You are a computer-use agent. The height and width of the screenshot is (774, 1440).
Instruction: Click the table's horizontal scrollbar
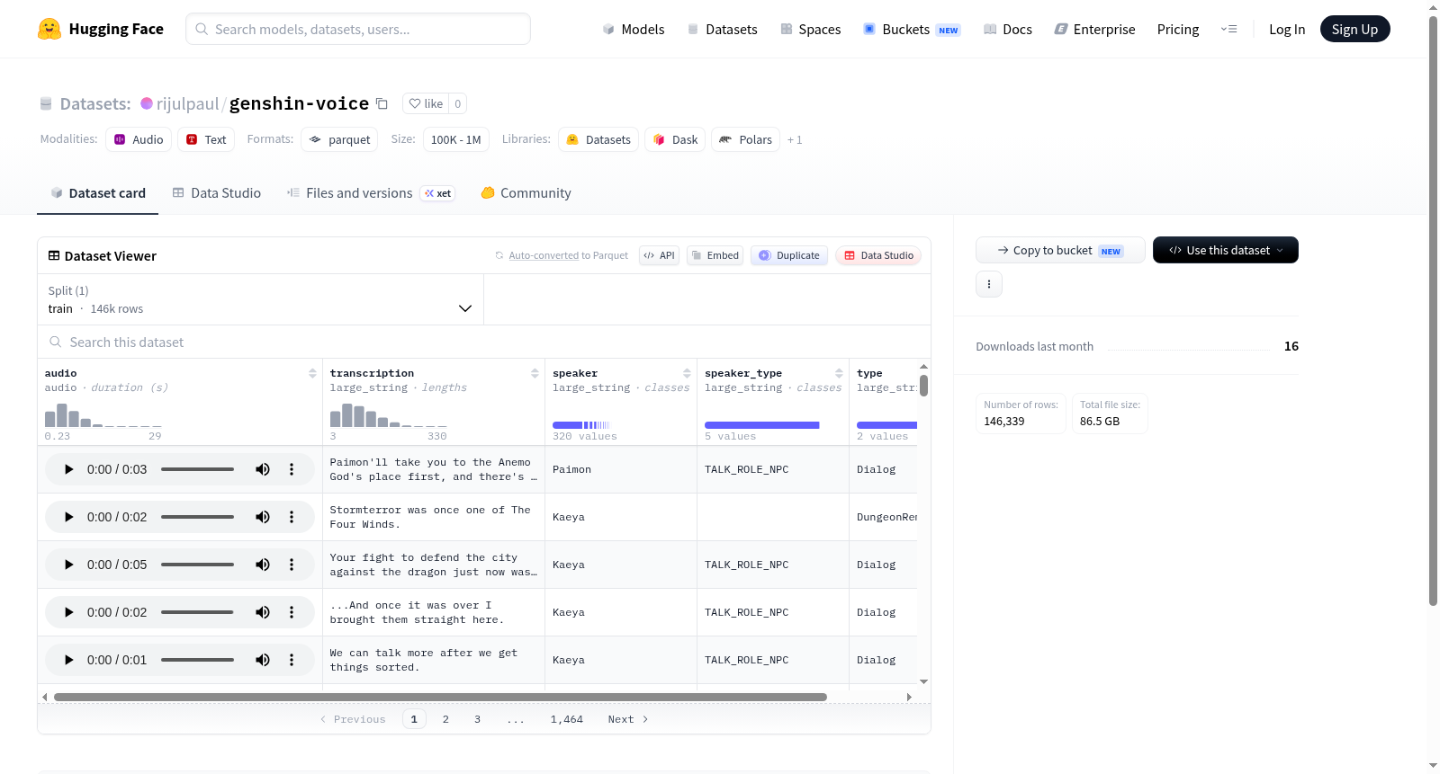440,697
